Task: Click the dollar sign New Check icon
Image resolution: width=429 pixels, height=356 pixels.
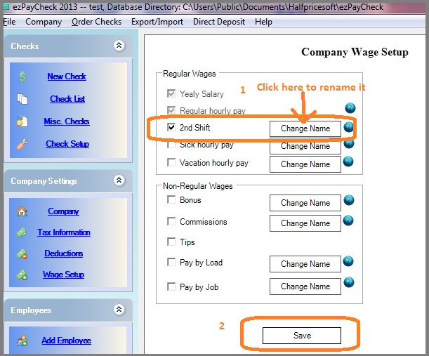Action: [x=22, y=77]
